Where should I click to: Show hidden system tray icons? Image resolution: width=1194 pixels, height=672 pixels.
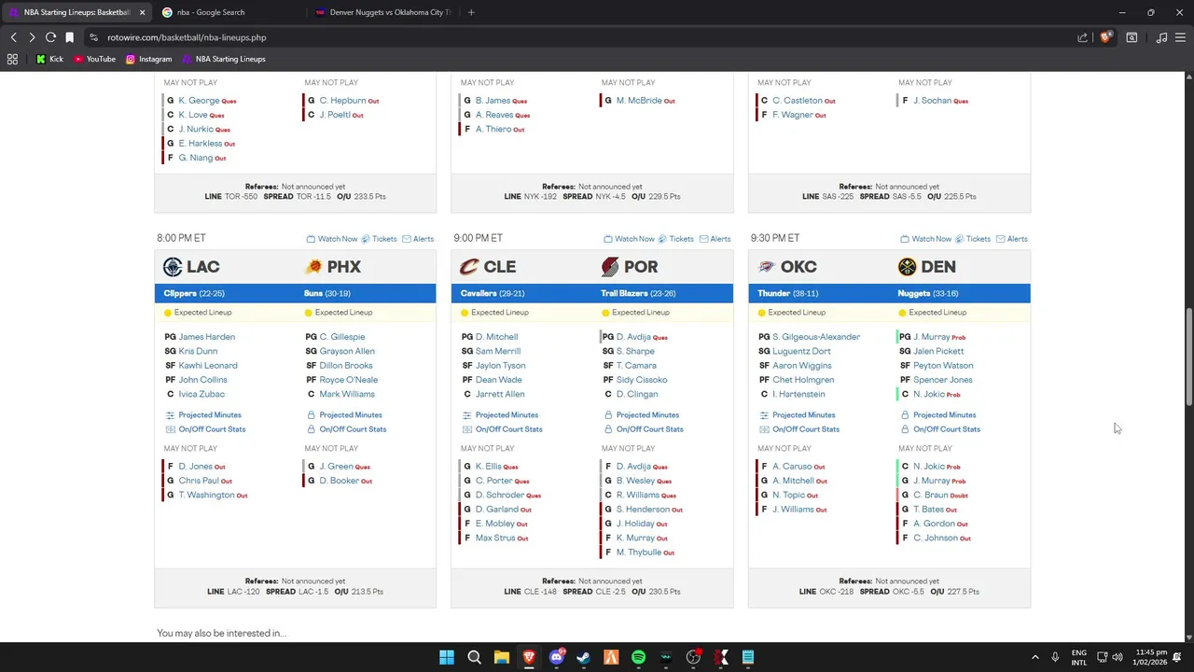coord(1034,657)
